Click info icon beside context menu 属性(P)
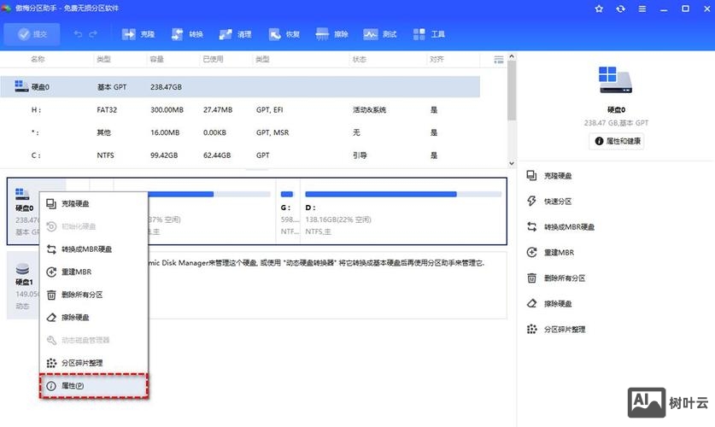Viewport: 715px width, 427px height. tap(51, 386)
